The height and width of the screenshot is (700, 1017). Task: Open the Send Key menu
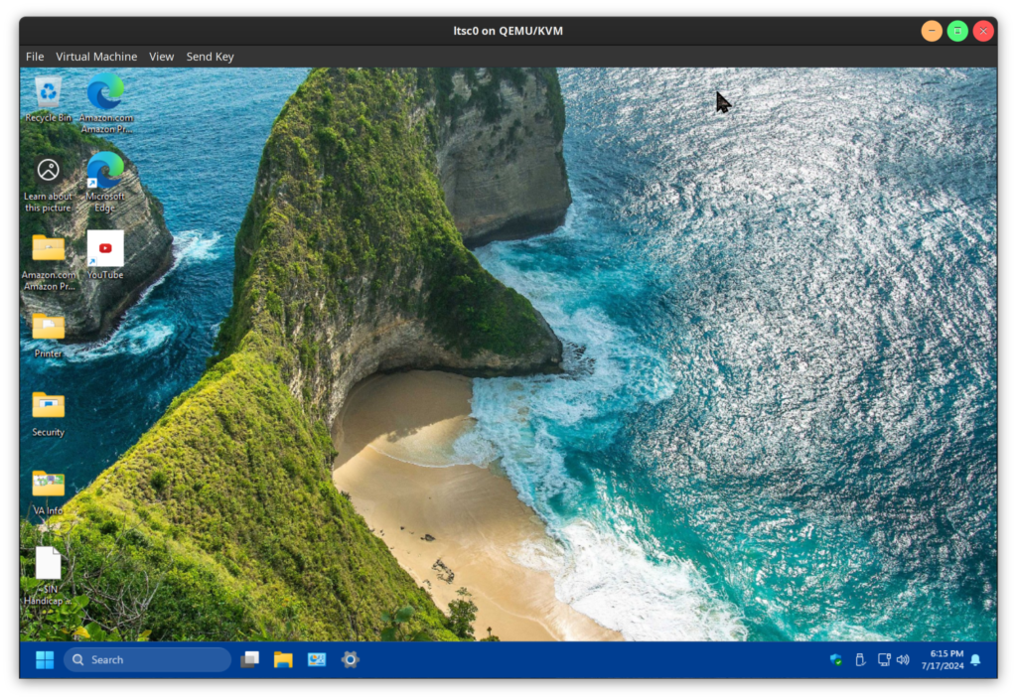tap(210, 57)
